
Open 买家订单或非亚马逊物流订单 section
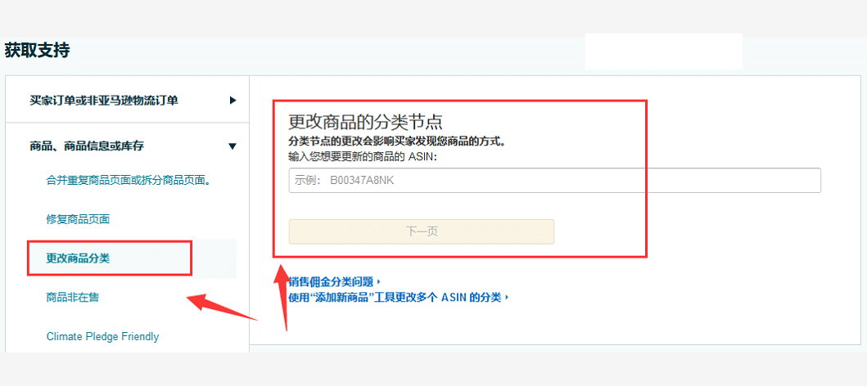pyautogui.click(x=104, y=101)
